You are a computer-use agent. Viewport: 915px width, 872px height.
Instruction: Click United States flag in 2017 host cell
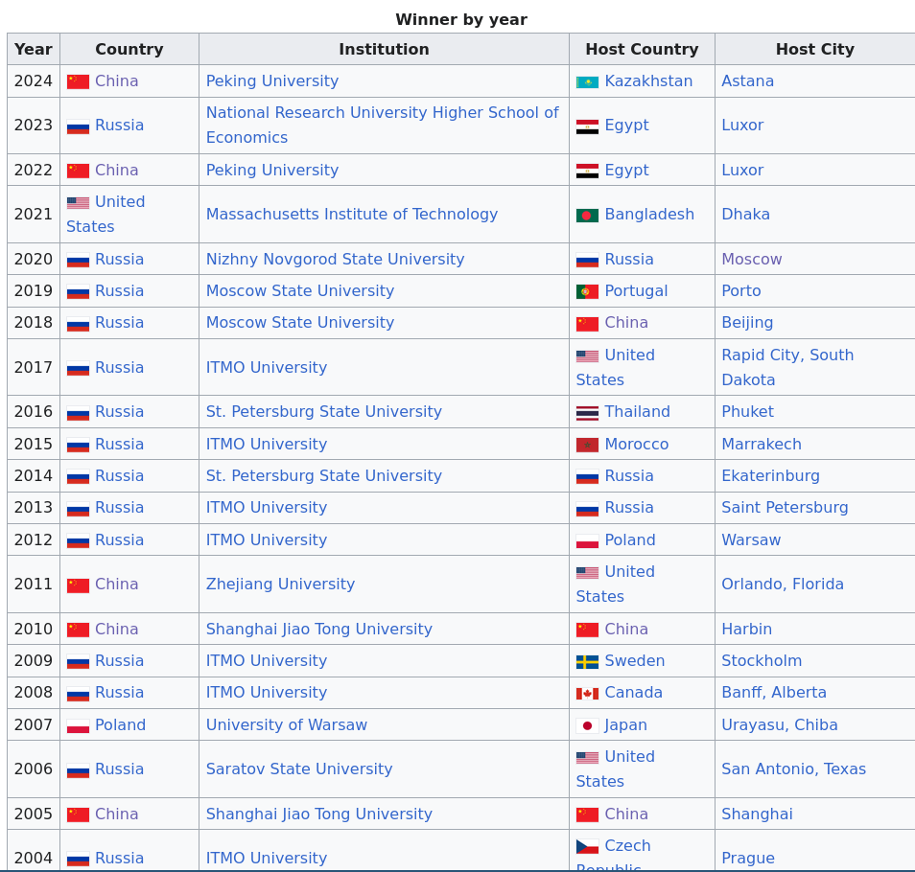[587, 356]
